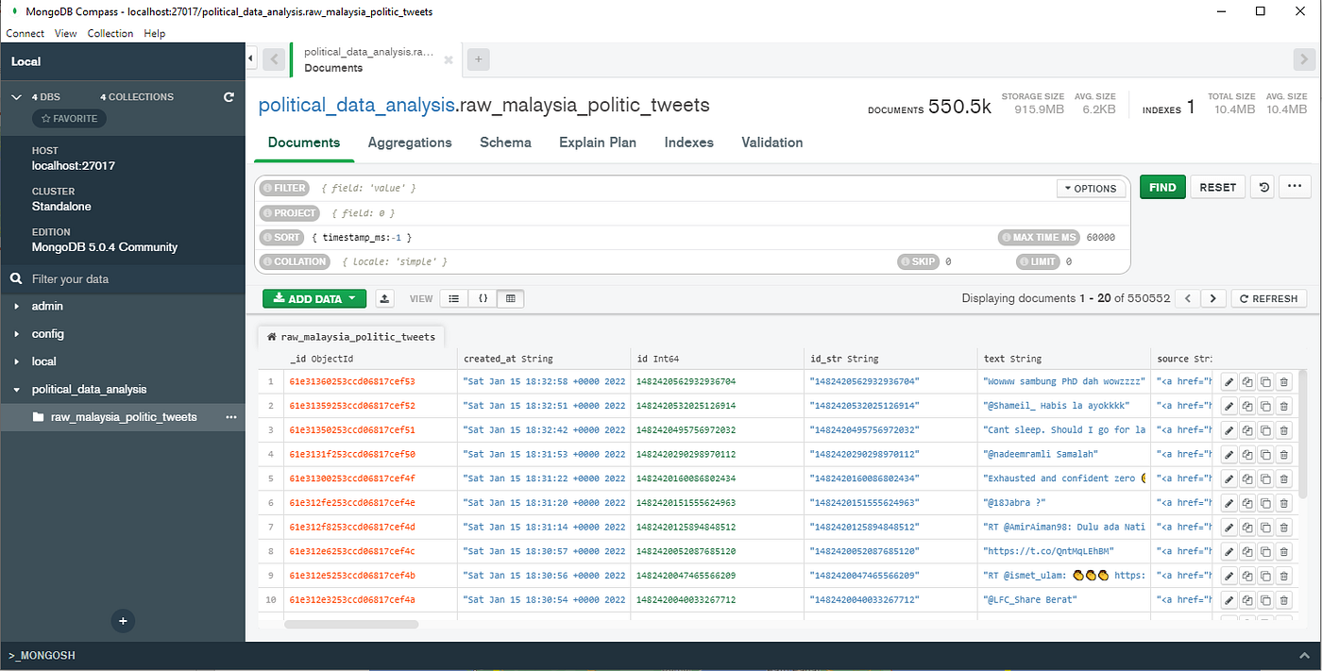
Task: Click the SORT input field
Action: (652, 238)
